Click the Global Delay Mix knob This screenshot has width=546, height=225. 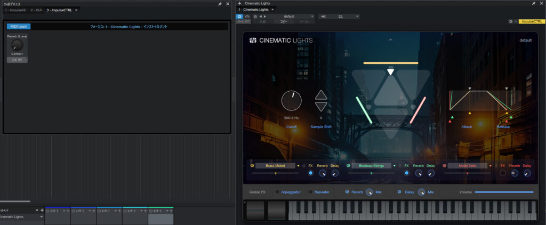click(x=421, y=192)
